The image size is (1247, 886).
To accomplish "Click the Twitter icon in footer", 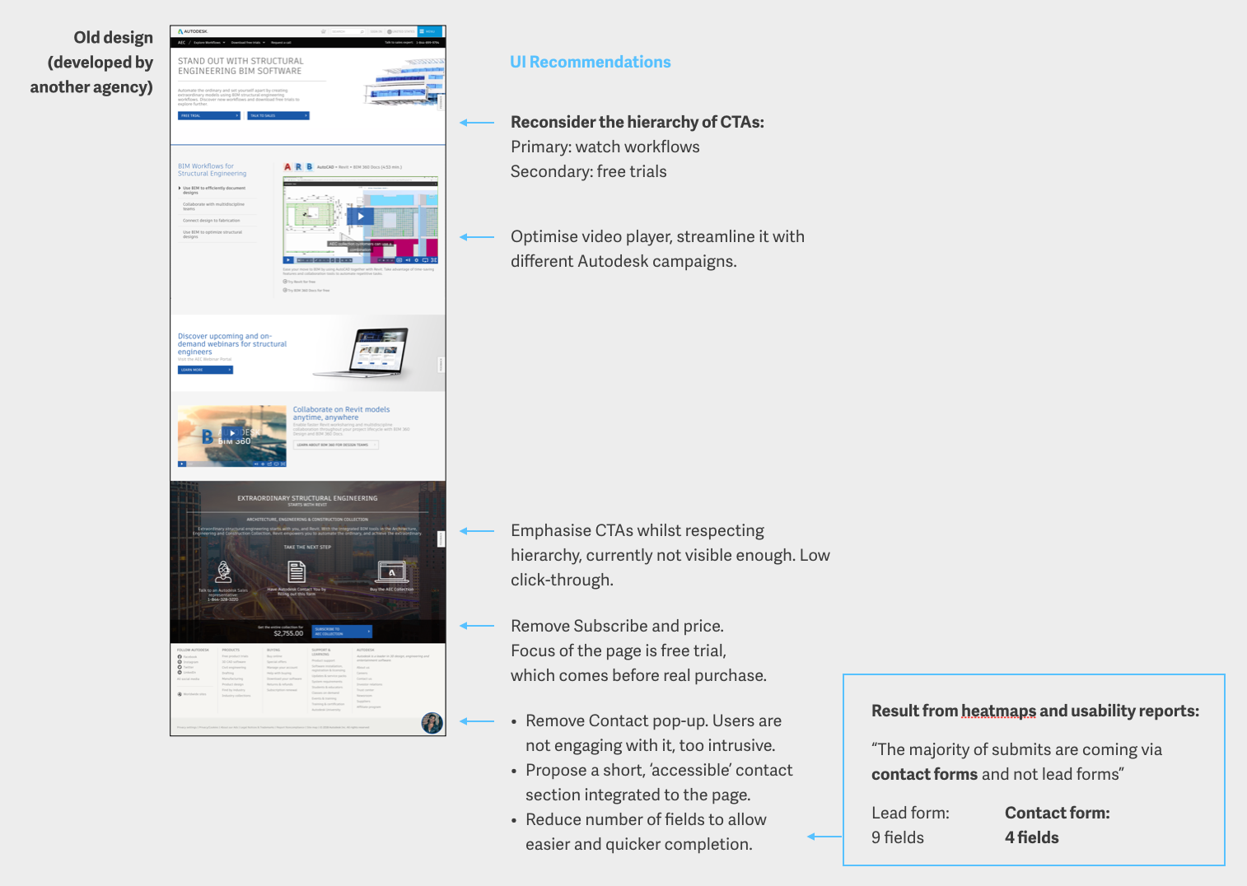I will (180, 667).
